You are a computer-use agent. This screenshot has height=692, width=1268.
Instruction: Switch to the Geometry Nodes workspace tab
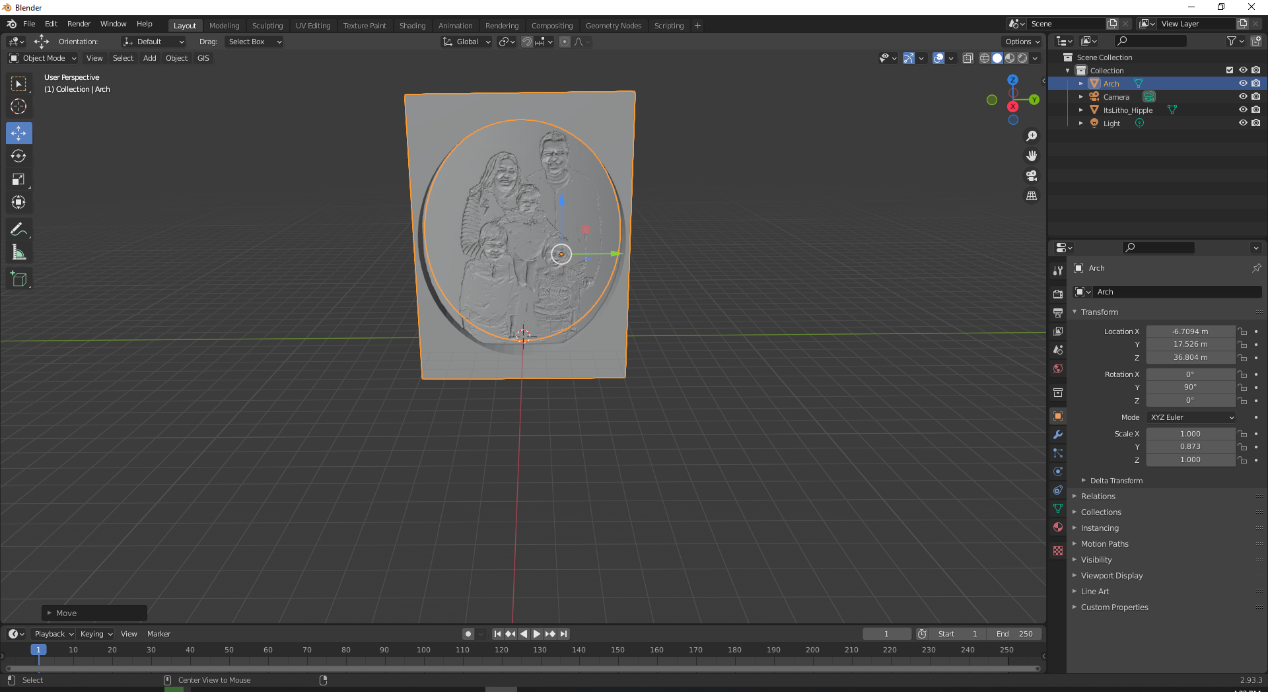click(x=614, y=26)
